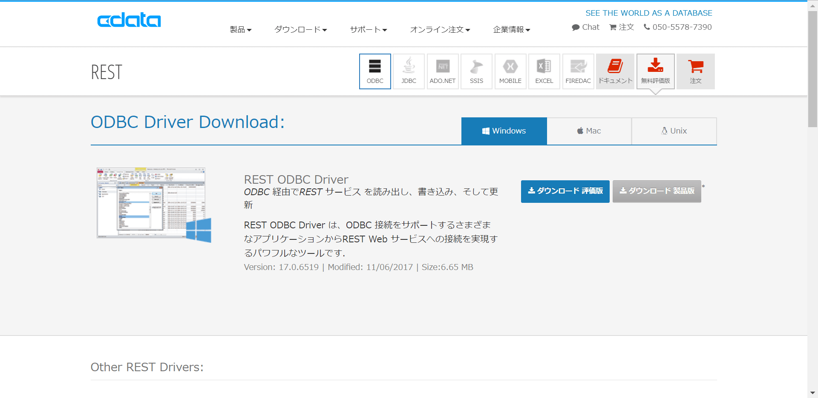Open the EXCEL add-in page
Image resolution: width=818 pixels, height=398 pixels.
pyautogui.click(x=544, y=71)
